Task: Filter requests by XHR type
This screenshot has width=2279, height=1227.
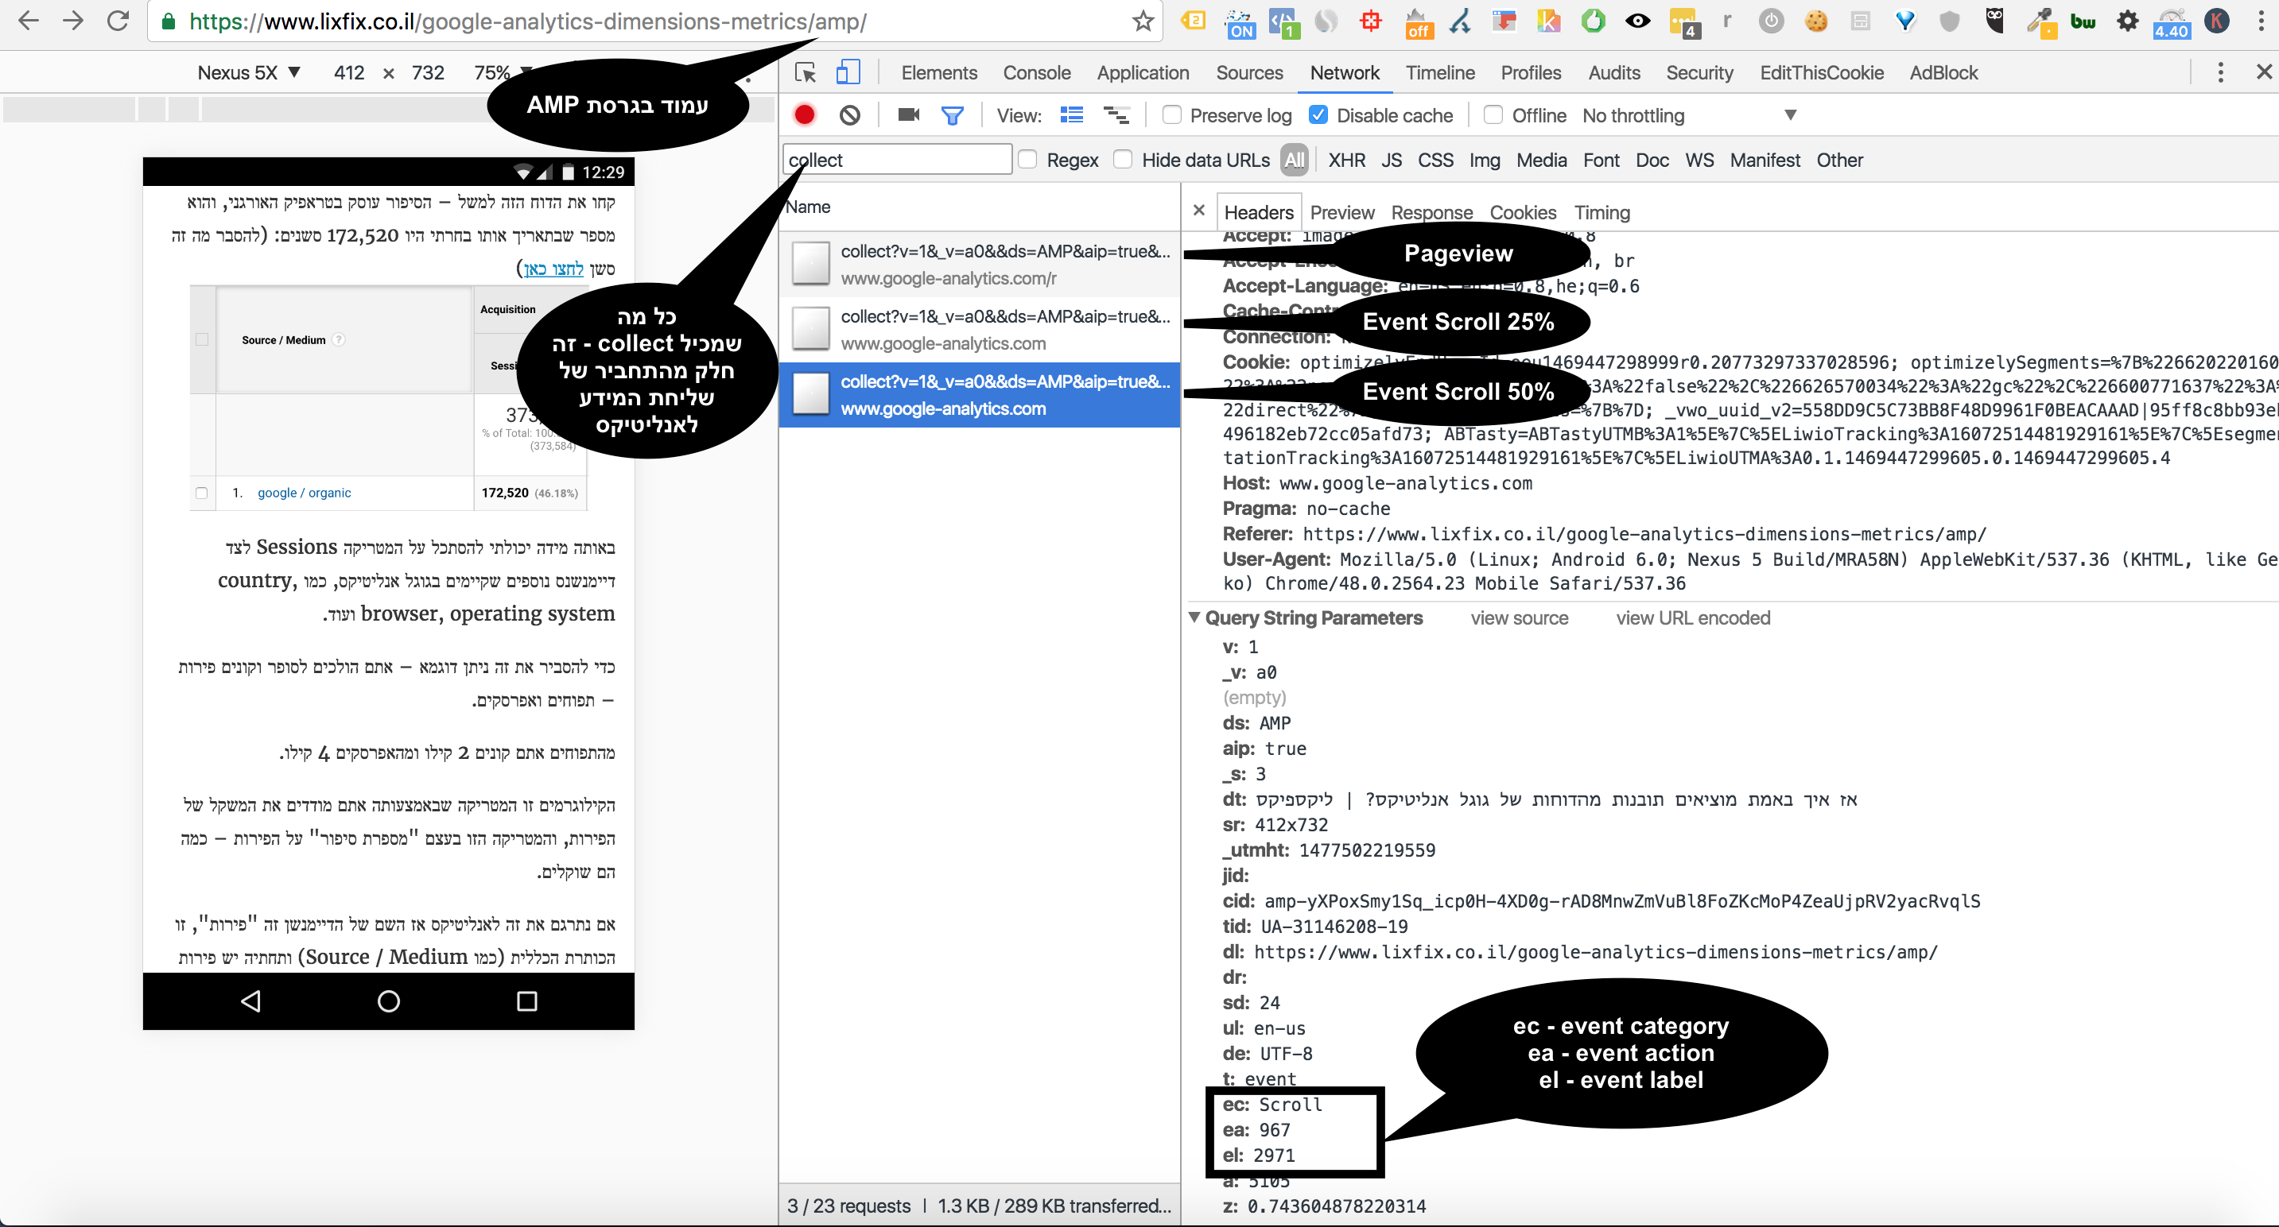Action: (1345, 160)
